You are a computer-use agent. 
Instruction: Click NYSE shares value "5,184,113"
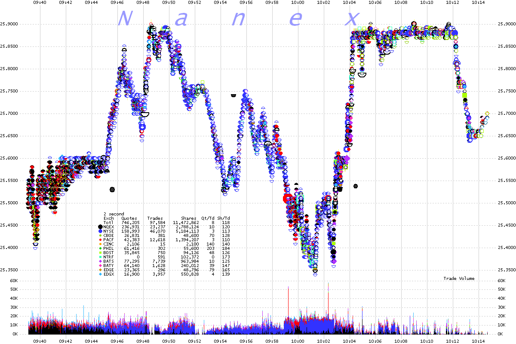[187, 231]
